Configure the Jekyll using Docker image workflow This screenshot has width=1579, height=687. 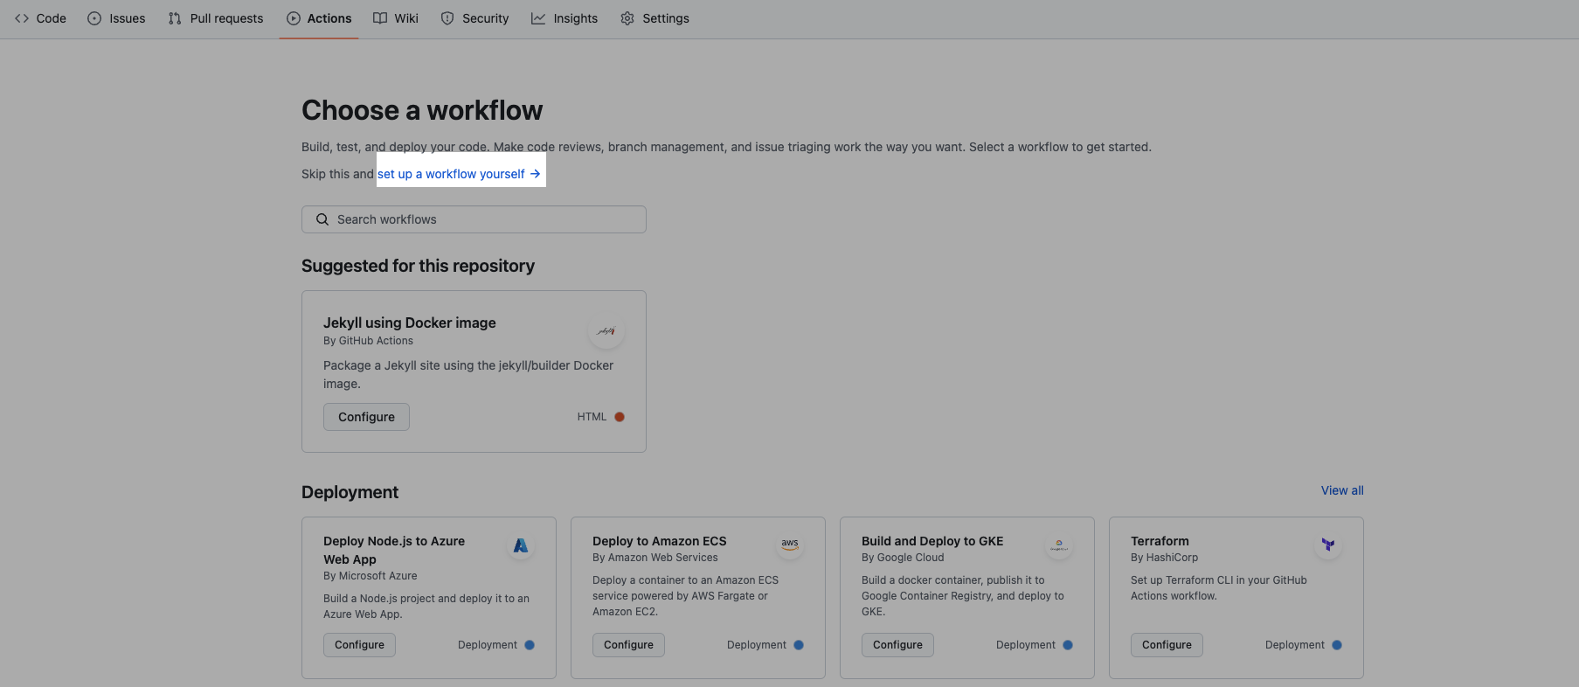[366, 417]
